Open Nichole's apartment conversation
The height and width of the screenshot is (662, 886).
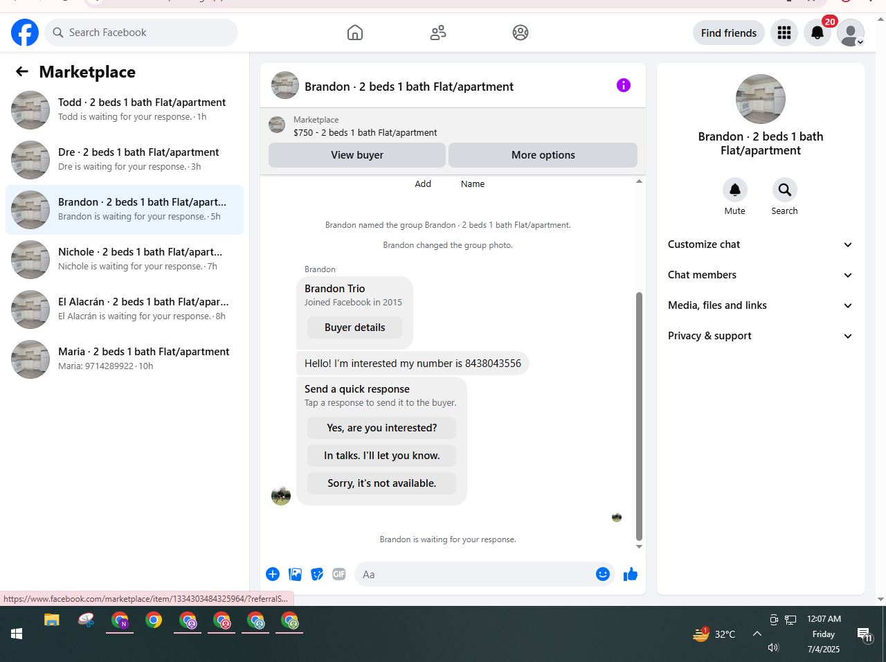(125, 260)
